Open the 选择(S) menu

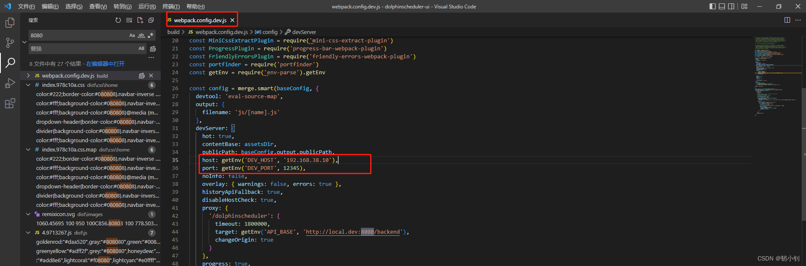(74, 6)
